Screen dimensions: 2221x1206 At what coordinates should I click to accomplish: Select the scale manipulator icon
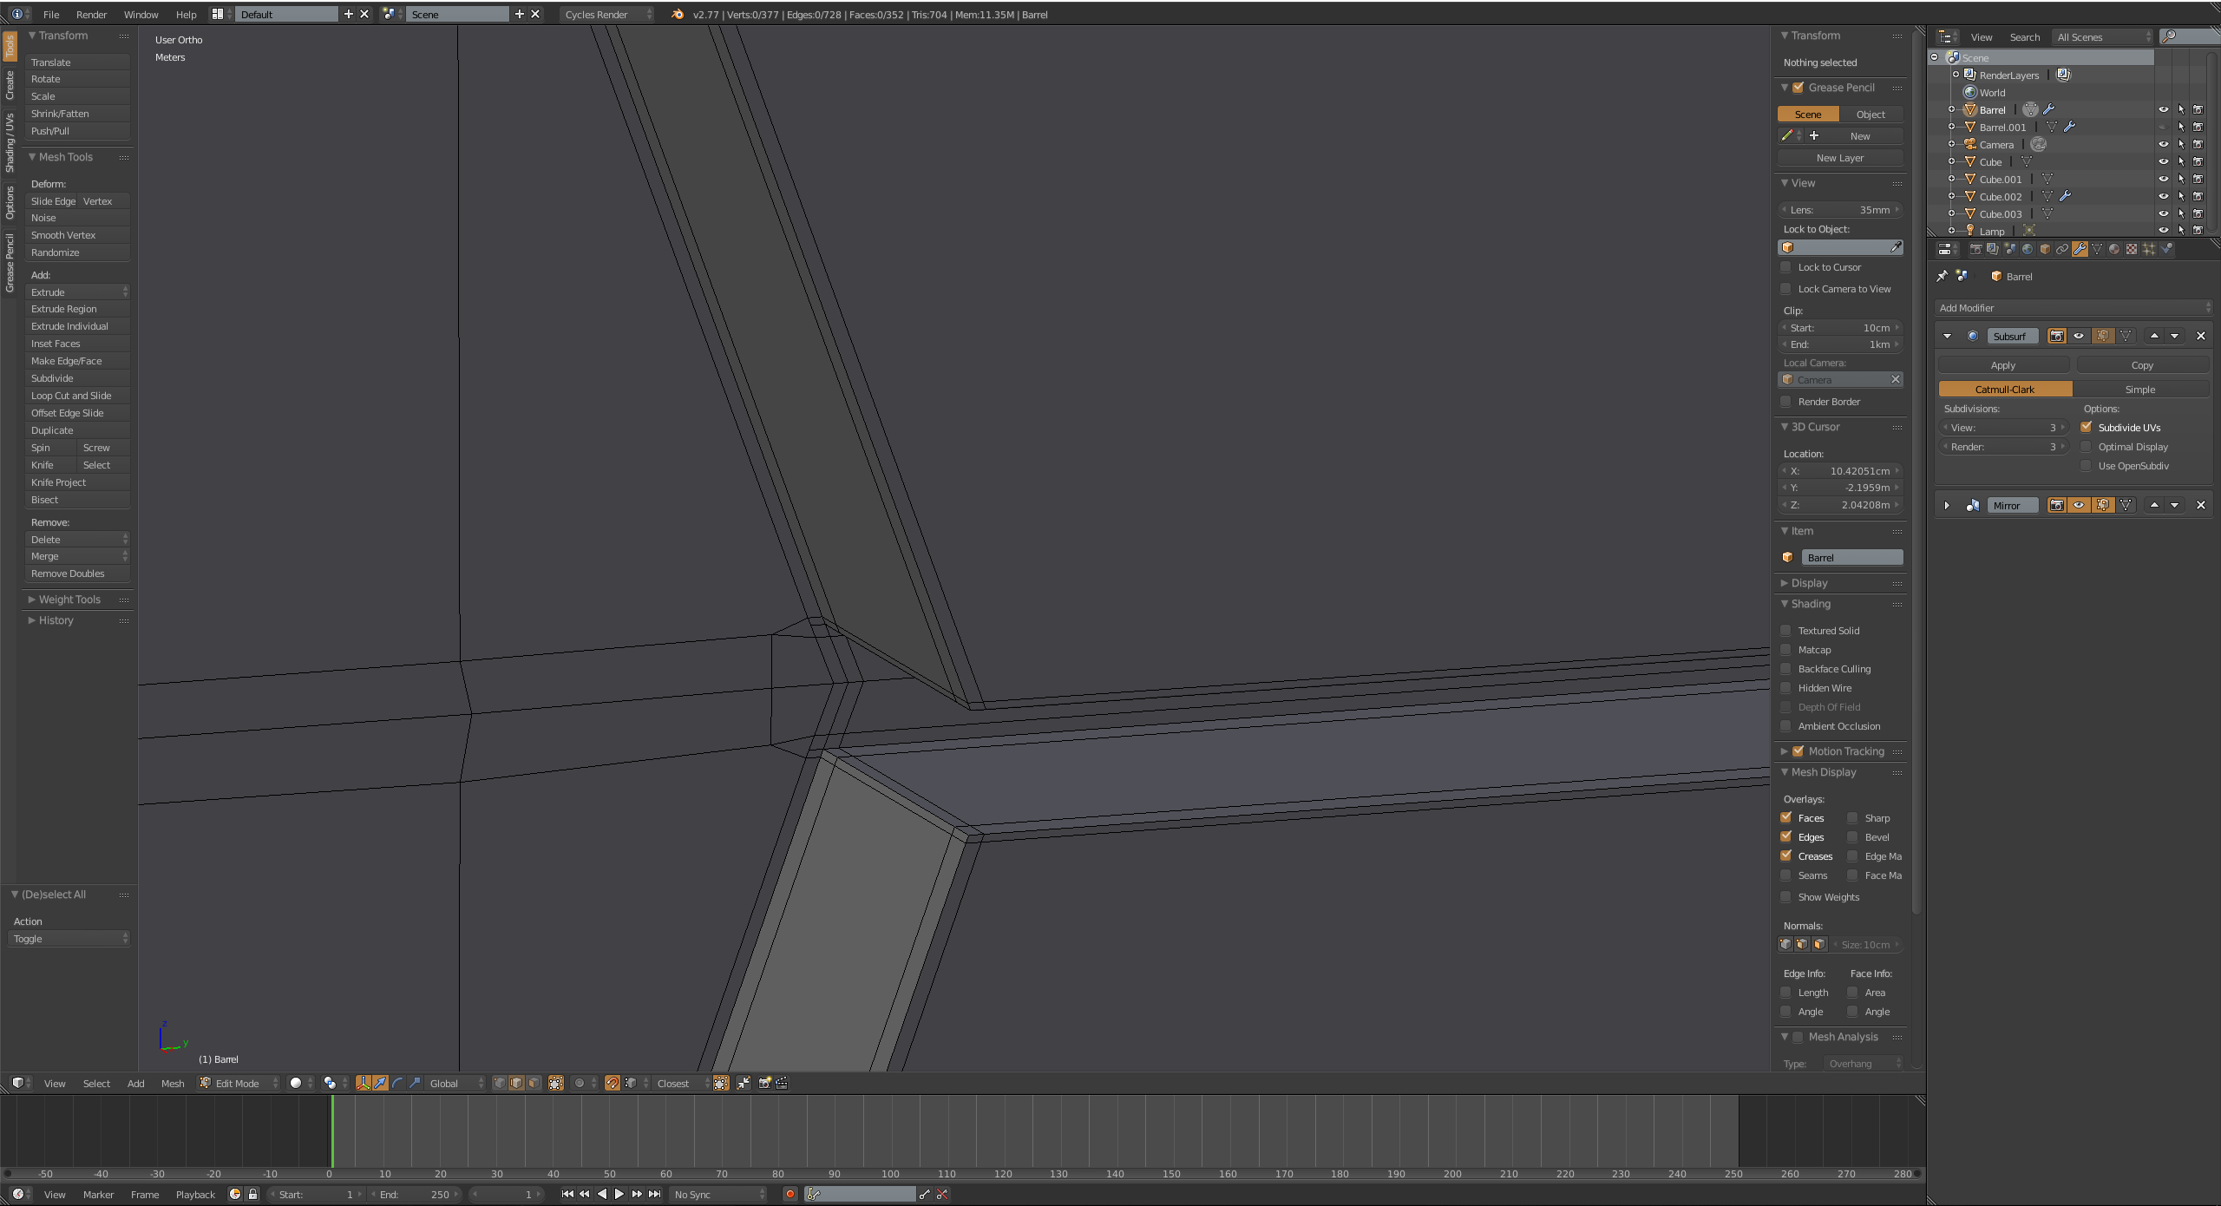pos(415,1083)
